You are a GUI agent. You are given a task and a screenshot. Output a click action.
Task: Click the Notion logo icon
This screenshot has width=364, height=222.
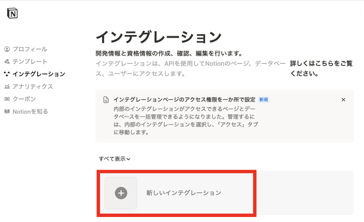pyautogui.click(x=13, y=13)
